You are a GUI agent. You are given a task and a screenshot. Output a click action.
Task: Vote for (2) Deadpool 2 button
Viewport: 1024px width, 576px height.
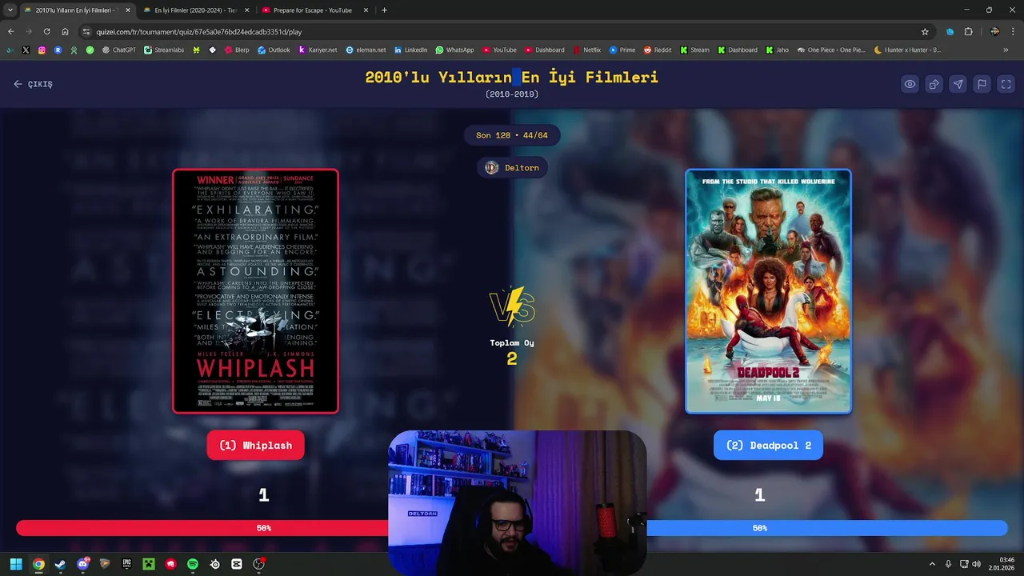click(768, 446)
